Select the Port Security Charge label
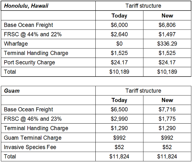The width and height of the screenshot is (192, 162). click(x=29, y=62)
